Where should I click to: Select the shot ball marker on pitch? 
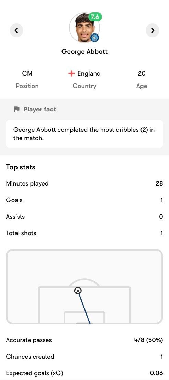[78, 291]
